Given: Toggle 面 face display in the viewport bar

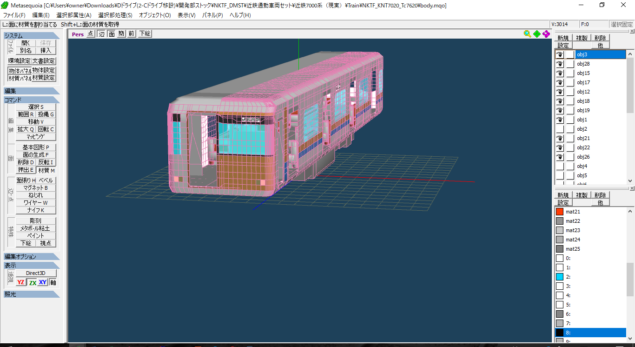Looking at the screenshot, I should tap(112, 33).
